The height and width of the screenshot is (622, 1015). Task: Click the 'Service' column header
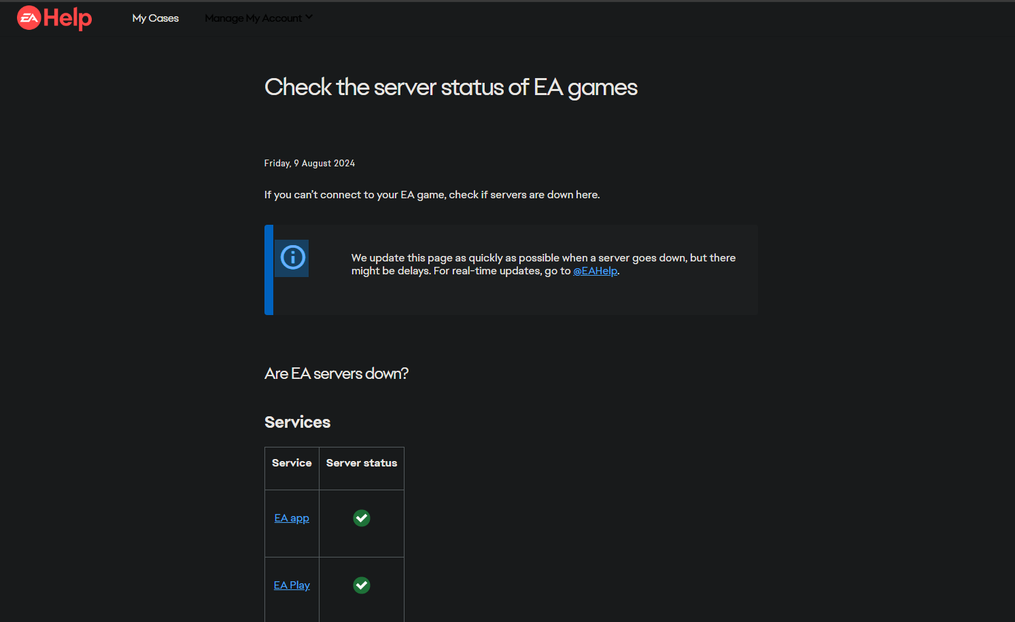click(292, 463)
